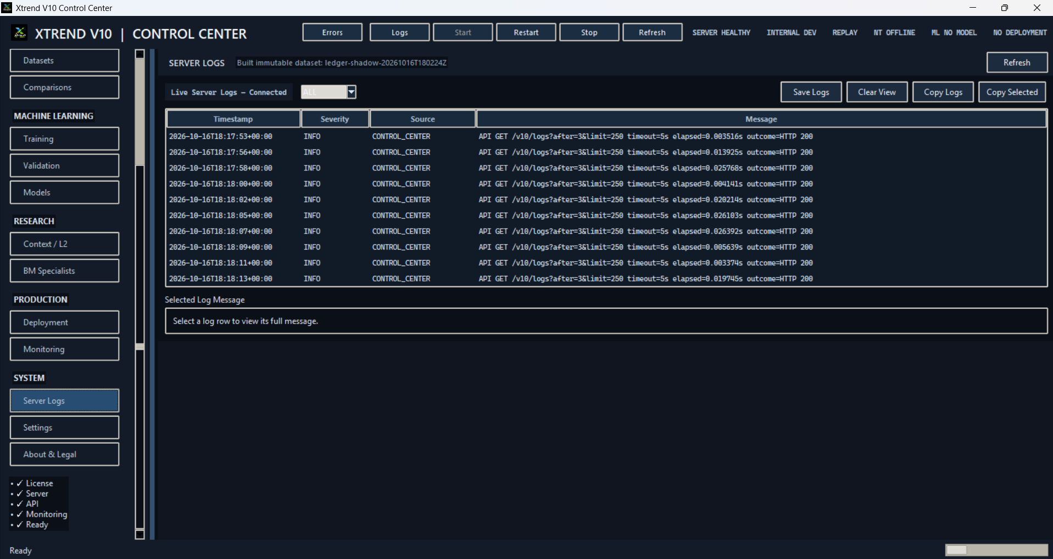Open About & Legal

click(x=64, y=455)
